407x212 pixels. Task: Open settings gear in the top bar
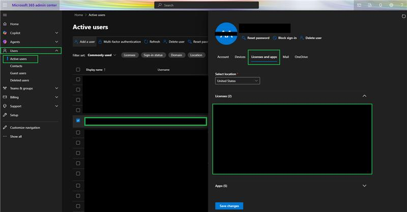click(x=391, y=5)
